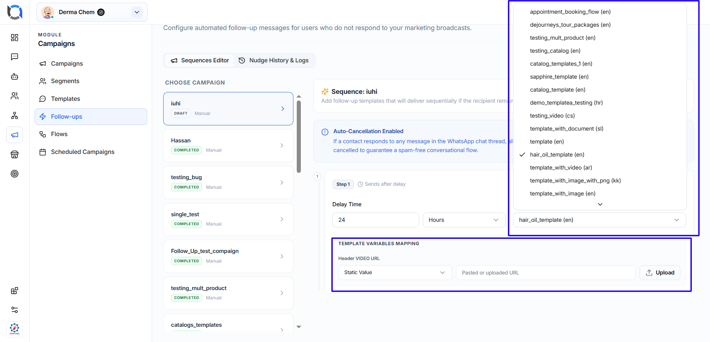Open the hierarchy network sidebar icon
The width and height of the screenshot is (710, 342).
tap(14, 115)
